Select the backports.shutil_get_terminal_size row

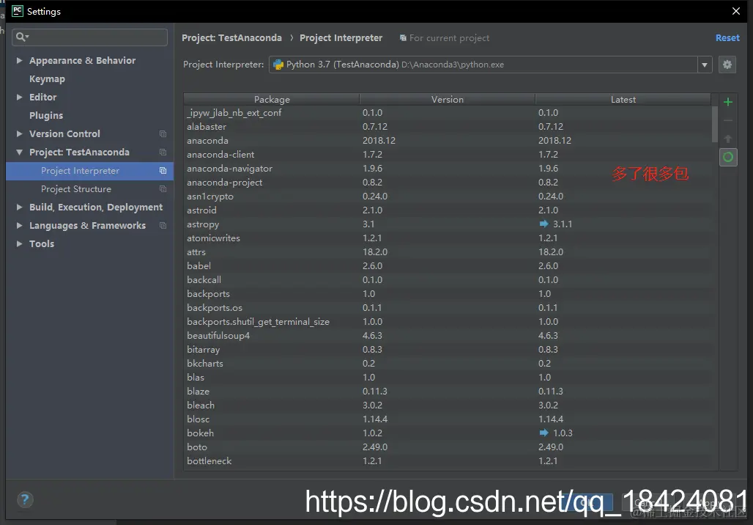[x=448, y=322]
